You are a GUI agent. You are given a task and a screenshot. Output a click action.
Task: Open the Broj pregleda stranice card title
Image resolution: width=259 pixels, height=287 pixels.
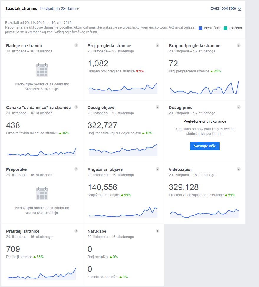[109, 46]
